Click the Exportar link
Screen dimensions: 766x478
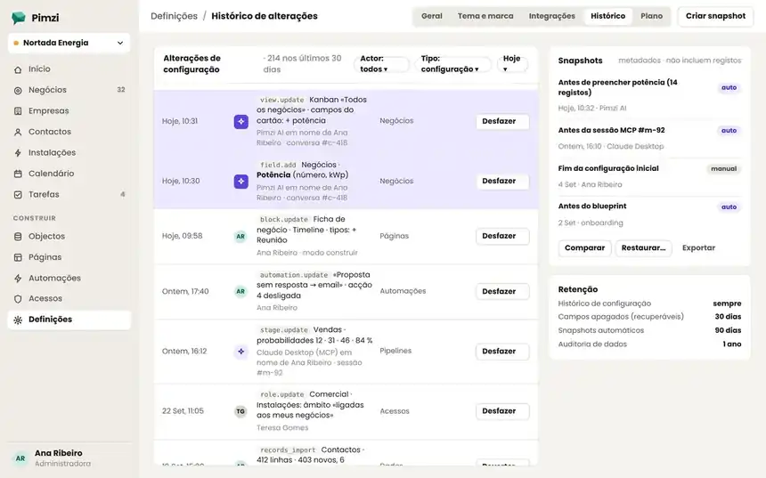[698, 248]
